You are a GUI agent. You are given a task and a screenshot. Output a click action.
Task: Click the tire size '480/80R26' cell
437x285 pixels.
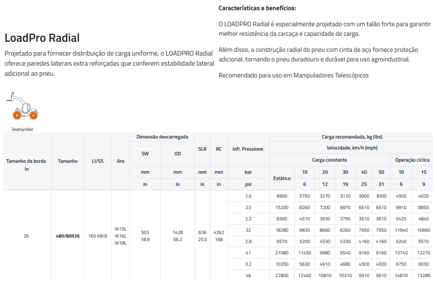(x=68, y=236)
